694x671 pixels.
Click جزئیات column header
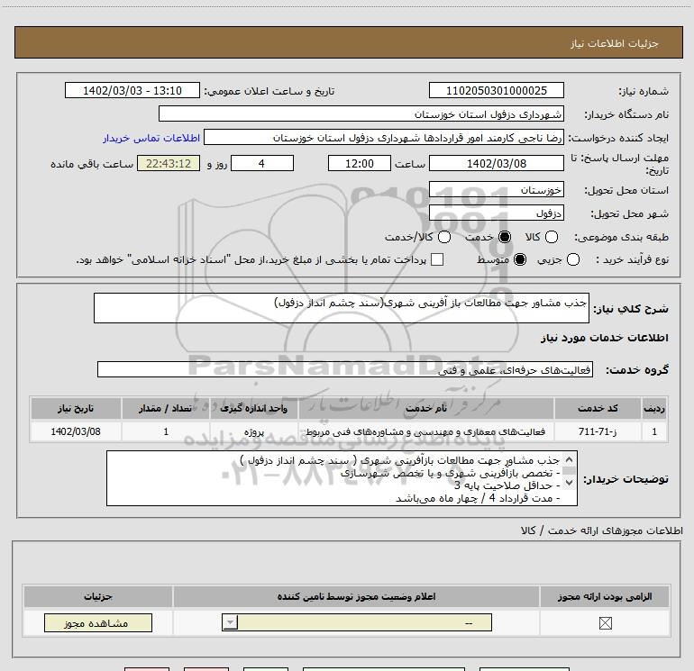point(98,596)
